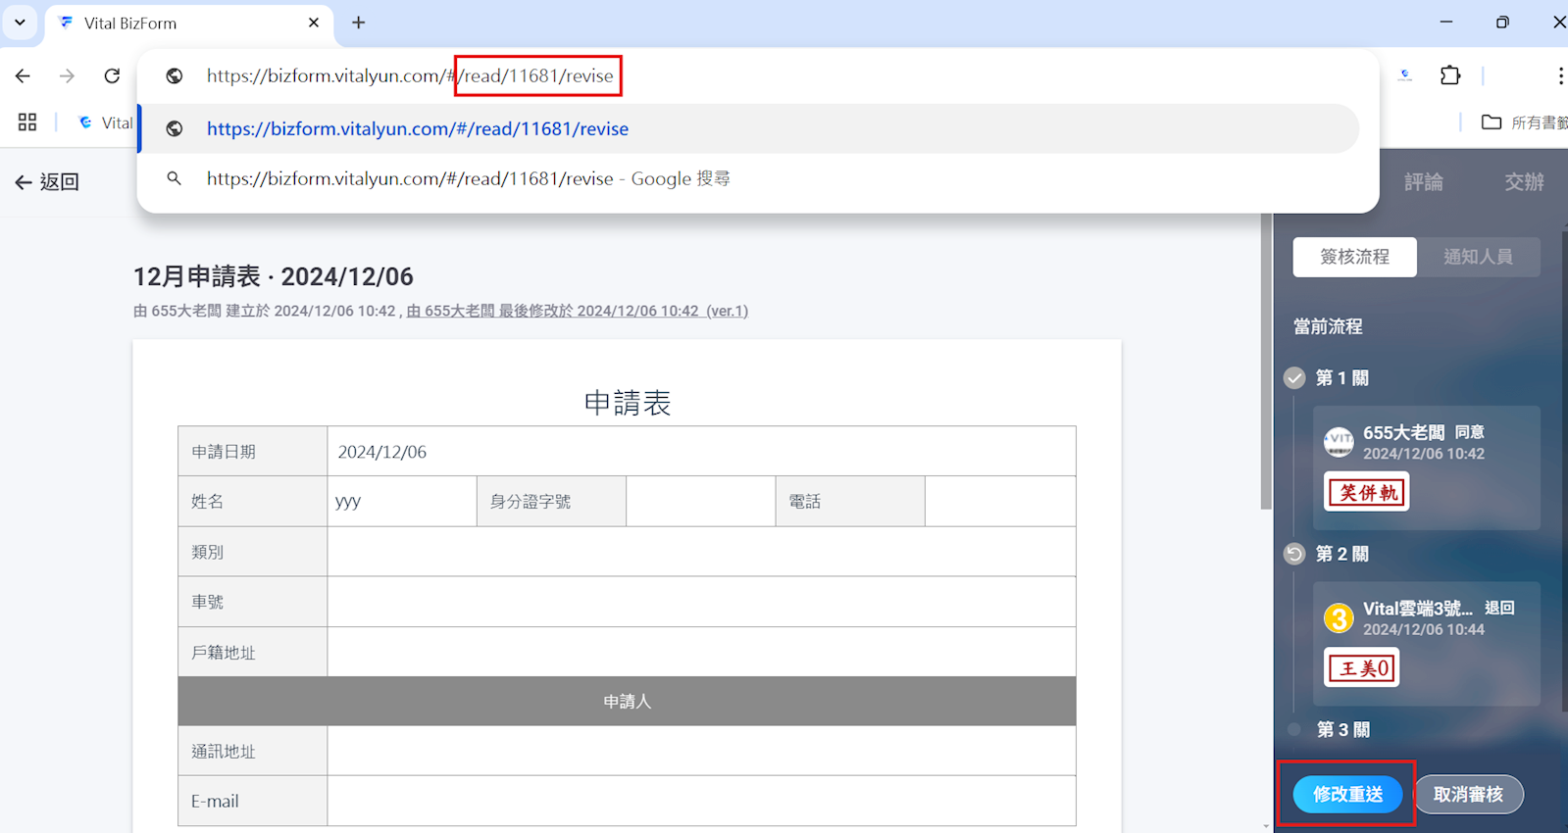Click the 修改重送 button
Viewport: 1568px width, 833px height.
click(x=1347, y=794)
